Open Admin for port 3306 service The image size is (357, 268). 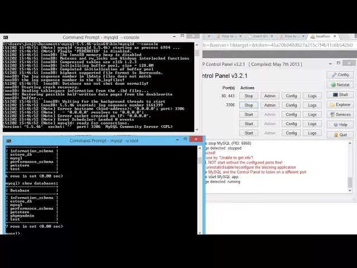(x=270, y=105)
